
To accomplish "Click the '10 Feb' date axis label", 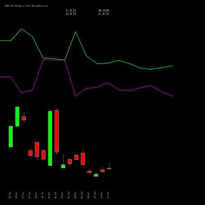I will tap(95, 195).
